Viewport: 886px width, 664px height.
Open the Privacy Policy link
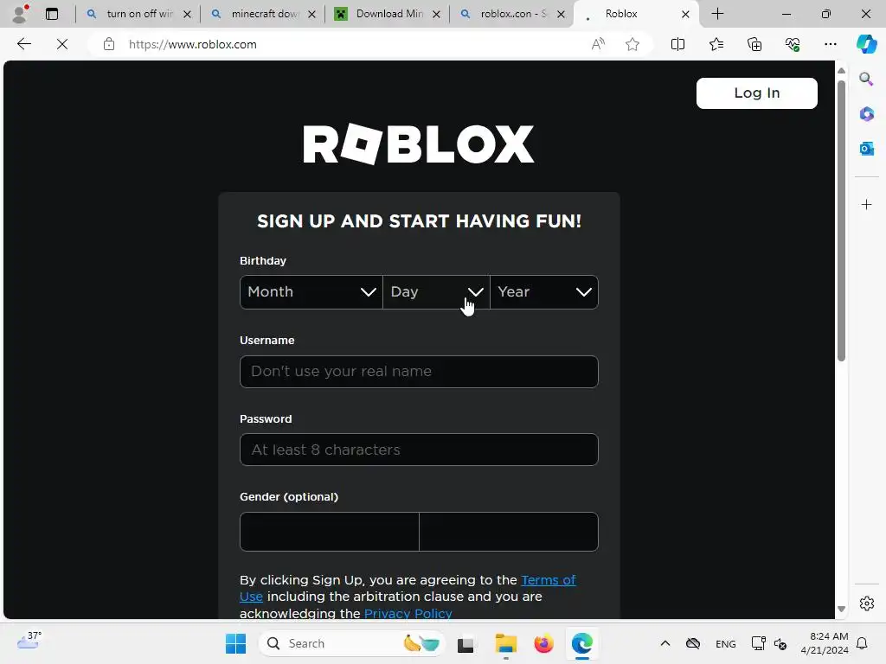(x=408, y=613)
